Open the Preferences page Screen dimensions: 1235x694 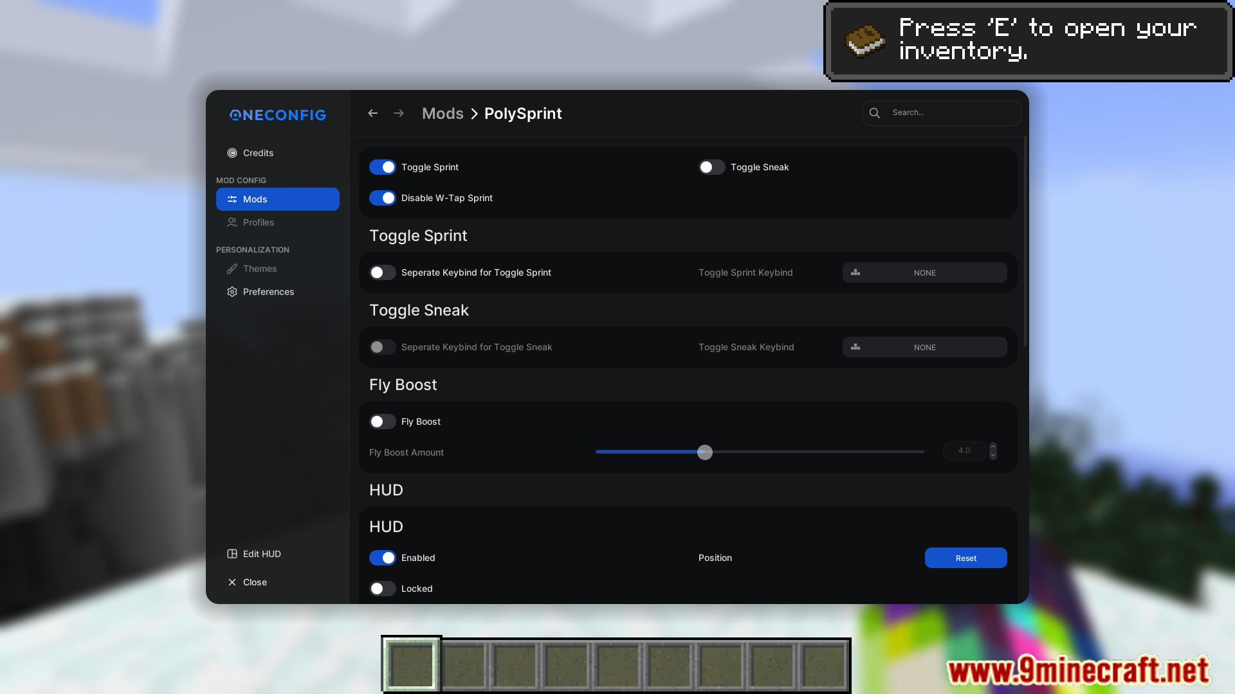(x=278, y=292)
